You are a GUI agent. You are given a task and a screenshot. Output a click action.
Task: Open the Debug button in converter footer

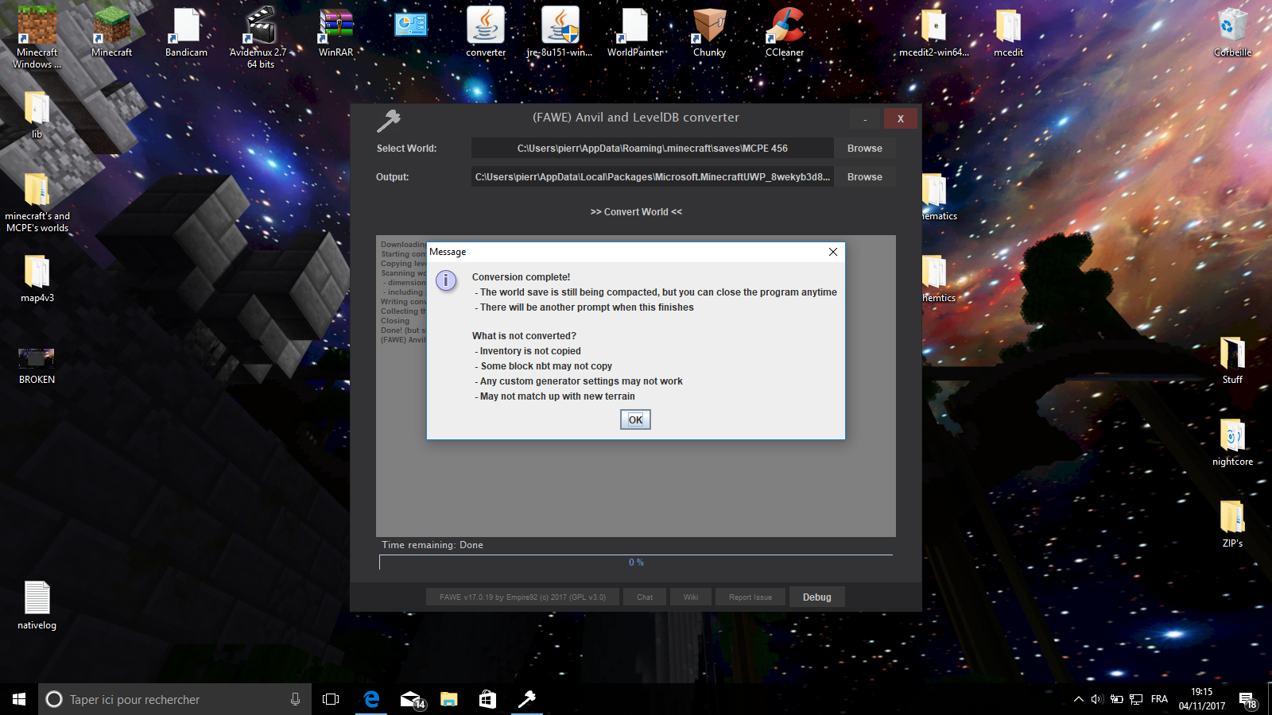816,597
